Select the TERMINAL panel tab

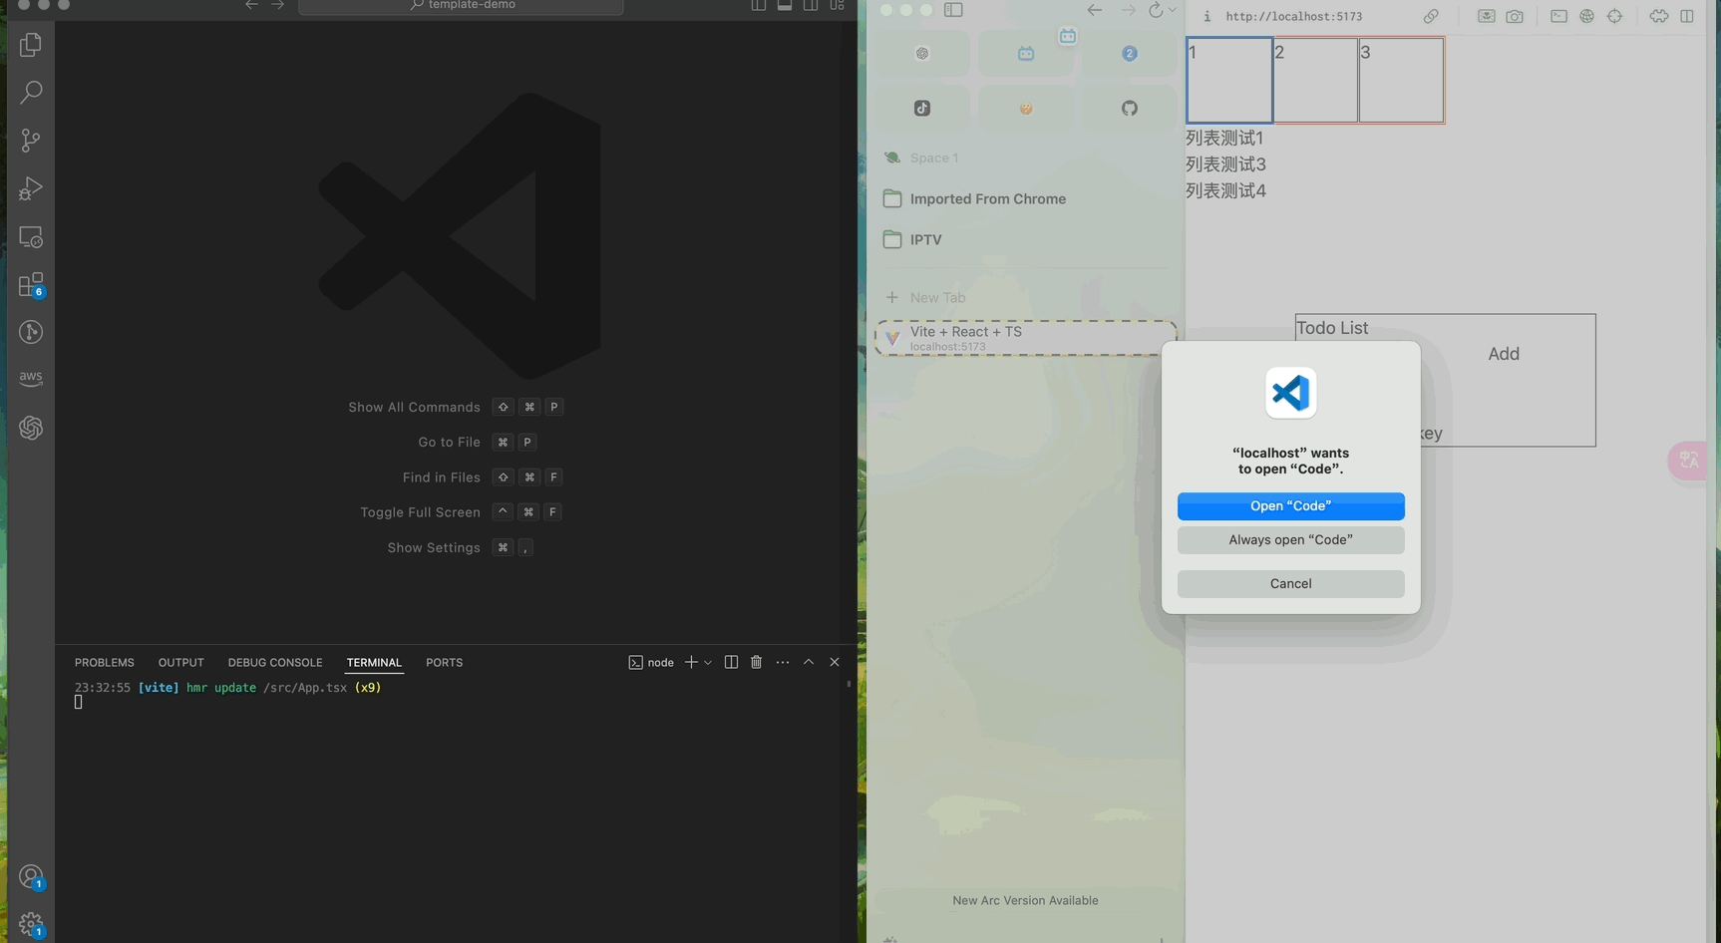coord(374,663)
